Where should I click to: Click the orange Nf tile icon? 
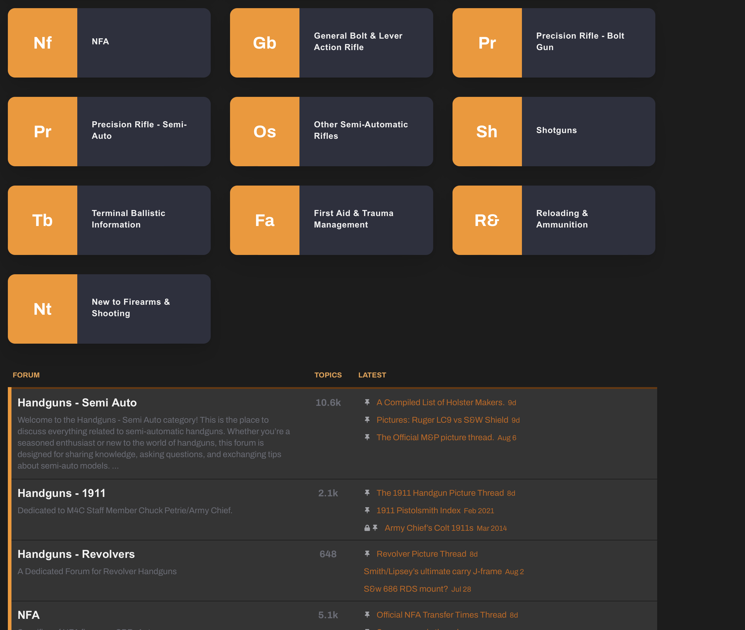43,43
